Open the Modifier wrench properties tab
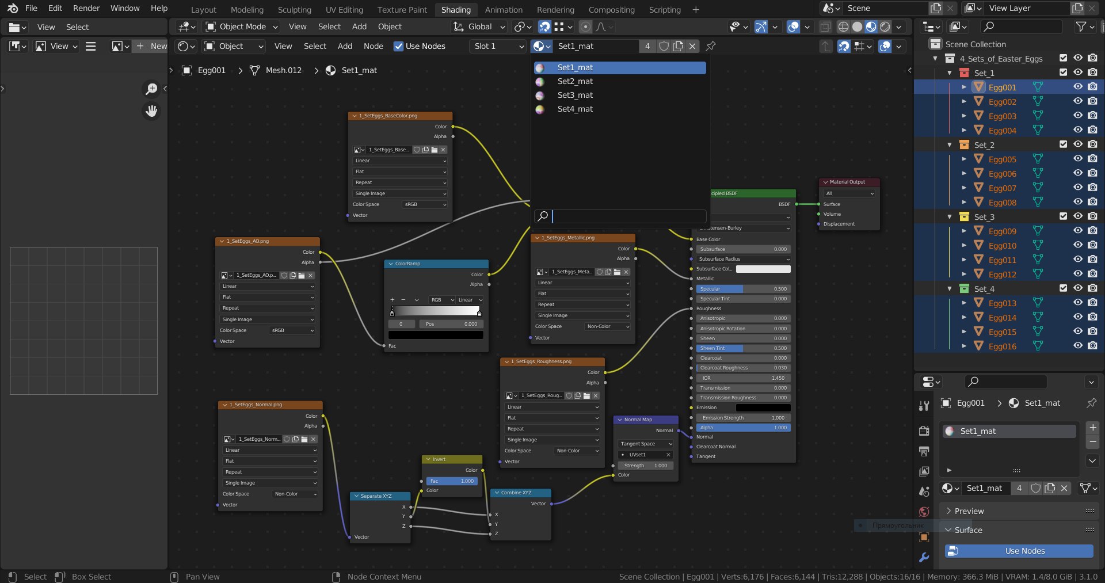 pyautogui.click(x=924, y=557)
